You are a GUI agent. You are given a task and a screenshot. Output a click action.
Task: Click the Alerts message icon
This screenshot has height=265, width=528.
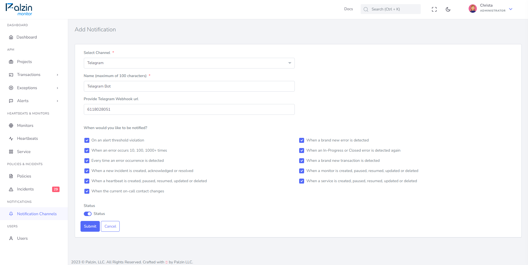[x=11, y=101]
